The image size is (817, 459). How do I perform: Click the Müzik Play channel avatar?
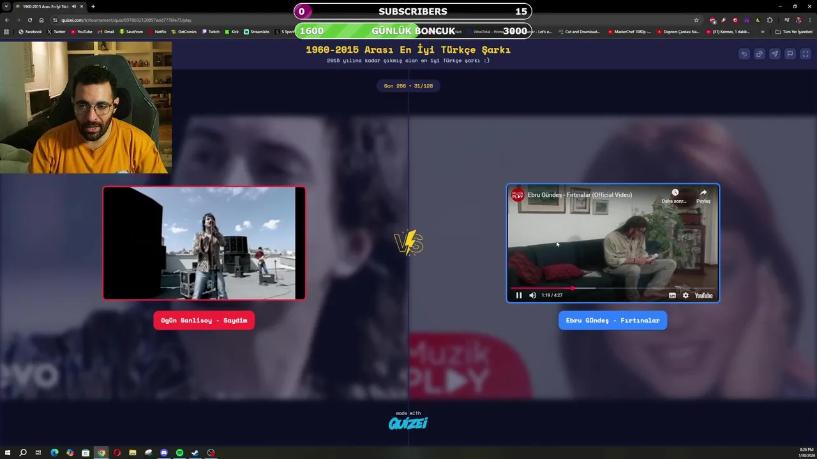[518, 195]
